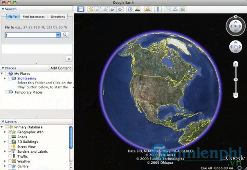
Task: Show historical imagery clock icon
Action: pyautogui.click(x=130, y=9)
